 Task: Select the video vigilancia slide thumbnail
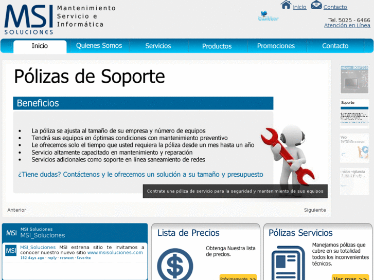tap(354, 181)
